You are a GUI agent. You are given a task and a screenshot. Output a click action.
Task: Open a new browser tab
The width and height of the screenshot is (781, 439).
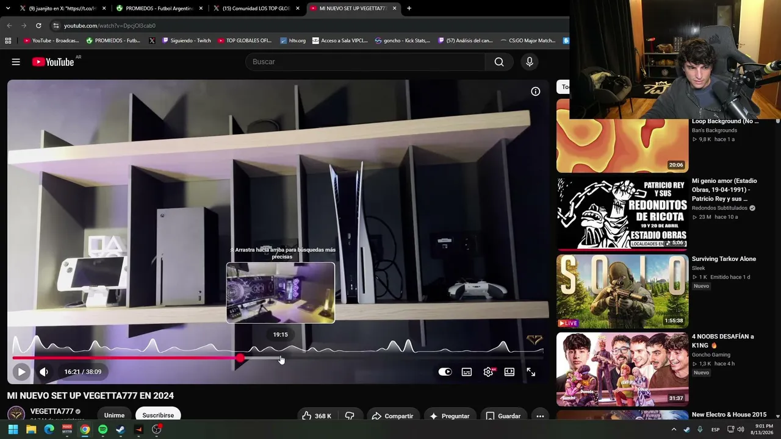tap(409, 9)
